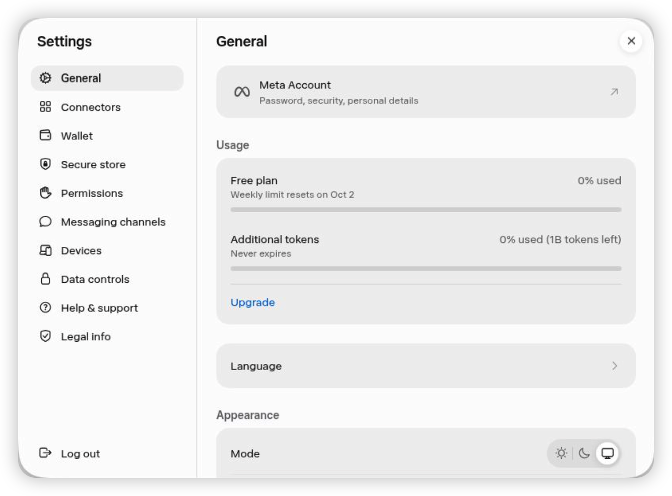Expand the Language row chevron

614,366
